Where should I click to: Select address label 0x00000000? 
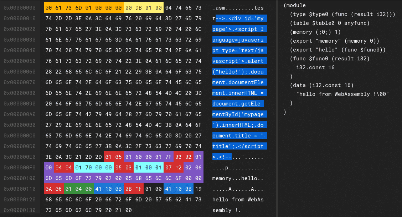click(x=19, y=7)
